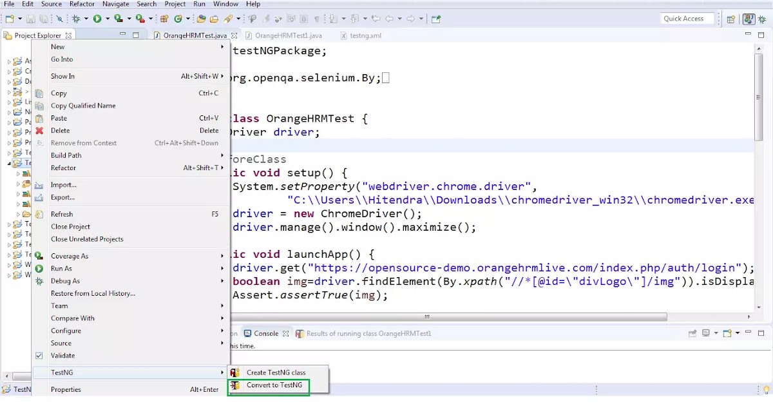Click the Java perspective icon at top right
Image resolution: width=773 pixels, height=406 pixels.
749,18
